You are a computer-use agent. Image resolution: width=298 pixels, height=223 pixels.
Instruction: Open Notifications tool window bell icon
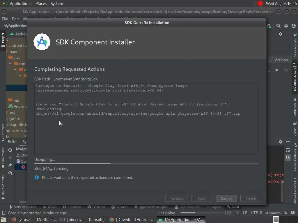pos(295,35)
